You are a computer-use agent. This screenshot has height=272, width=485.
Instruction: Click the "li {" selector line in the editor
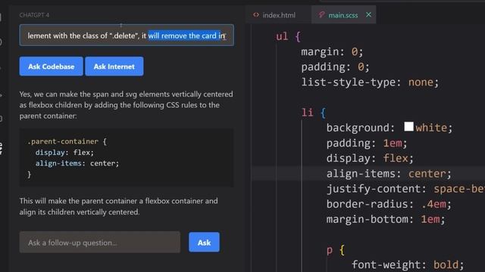point(313,113)
